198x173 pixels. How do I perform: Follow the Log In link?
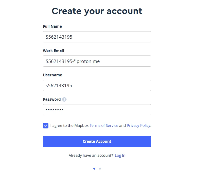click(x=120, y=156)
